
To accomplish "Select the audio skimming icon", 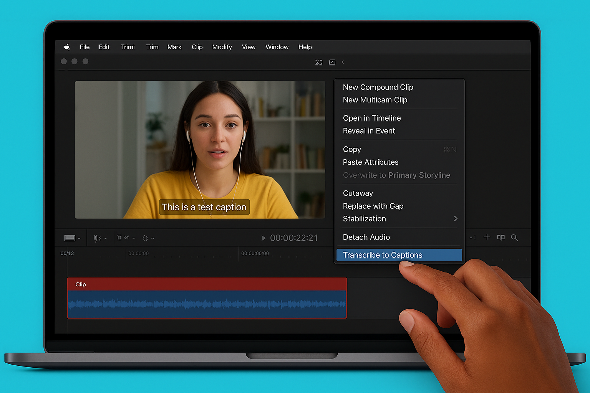I will 97,238.
